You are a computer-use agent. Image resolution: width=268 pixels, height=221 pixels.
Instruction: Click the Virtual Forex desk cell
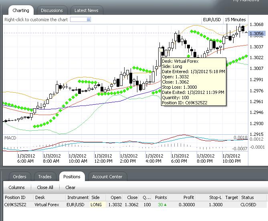pos(46,205)
